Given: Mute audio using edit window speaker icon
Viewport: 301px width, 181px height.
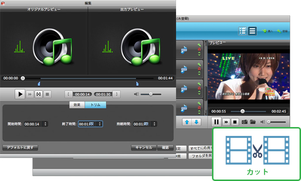Looking at the screenshot, I should [x=136, y=94].
